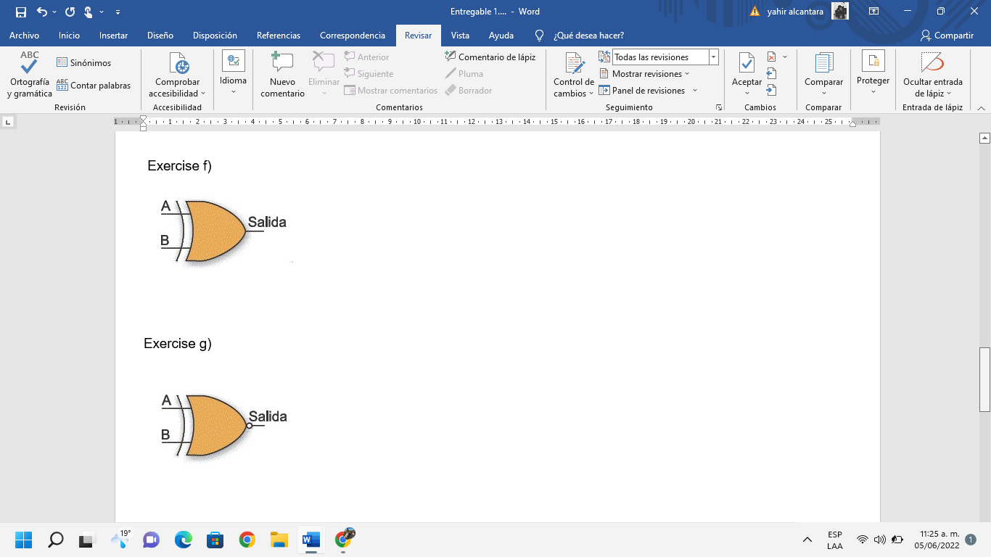
Task: Switch to the Inicio tab
Action: click(x=69, y=36)
